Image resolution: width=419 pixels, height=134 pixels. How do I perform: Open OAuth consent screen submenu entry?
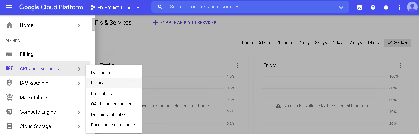coord(114,104)
